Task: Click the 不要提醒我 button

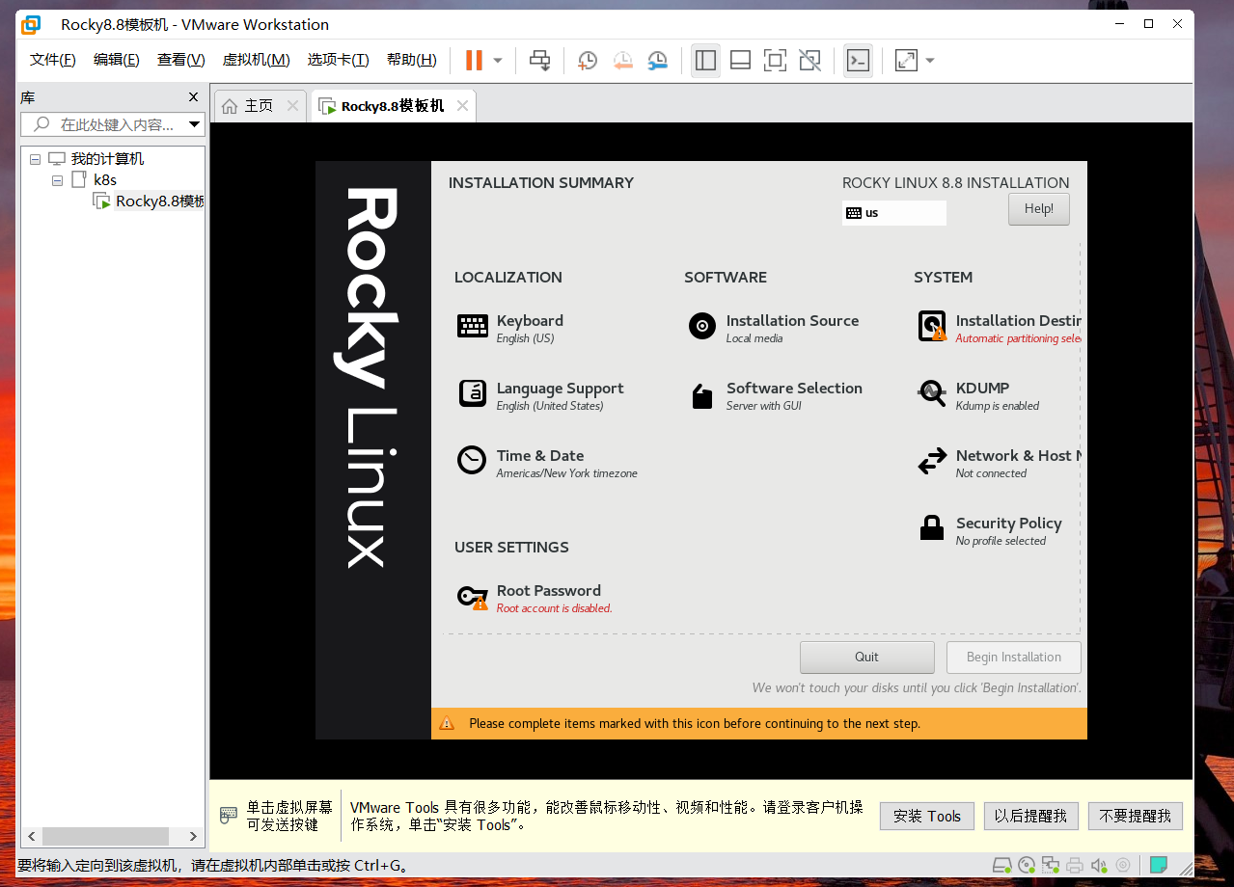Action: point(1136,816)
